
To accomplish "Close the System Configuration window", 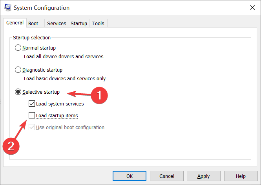I will tap(252, 7).
